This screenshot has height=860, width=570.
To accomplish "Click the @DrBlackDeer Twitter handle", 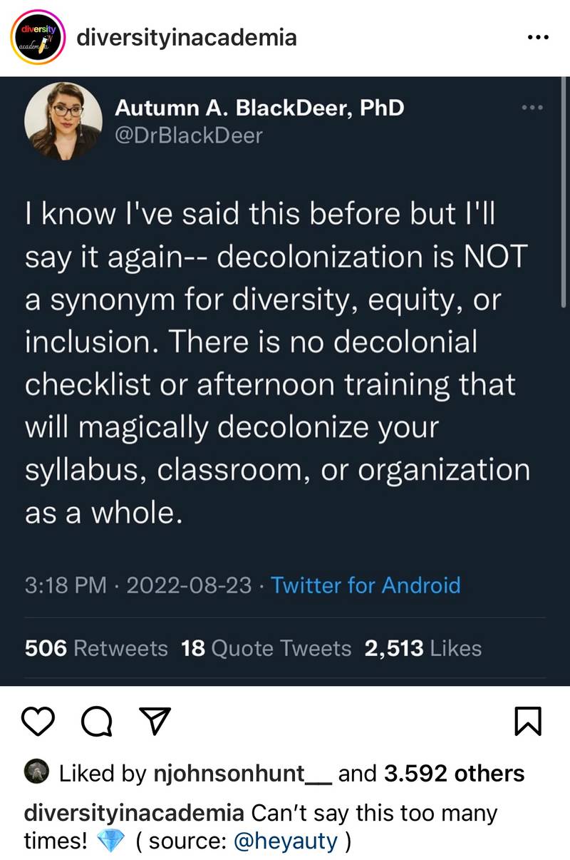I will coord(189,135).
